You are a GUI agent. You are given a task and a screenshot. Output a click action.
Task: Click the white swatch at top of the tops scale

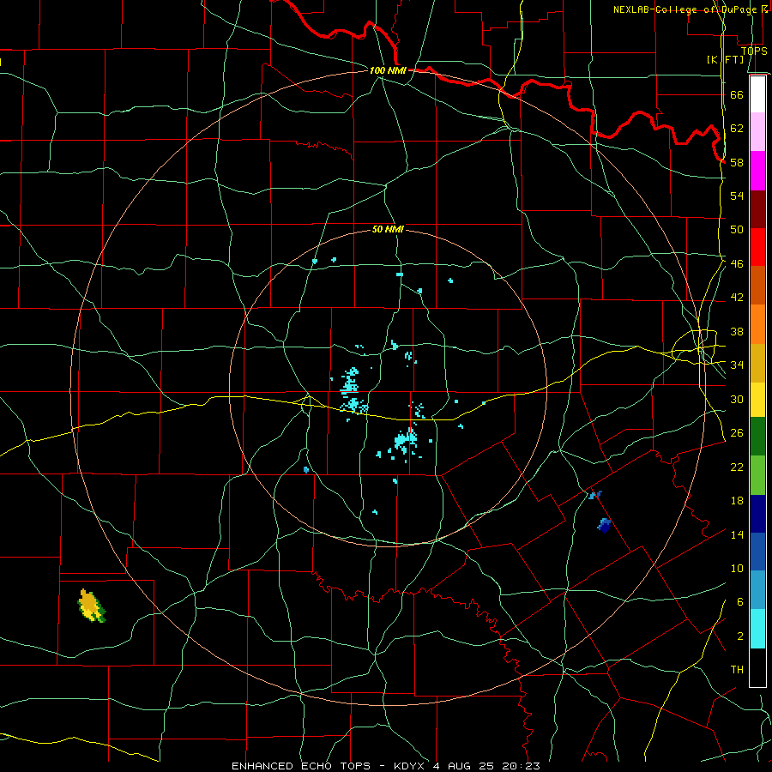point(757,94)
